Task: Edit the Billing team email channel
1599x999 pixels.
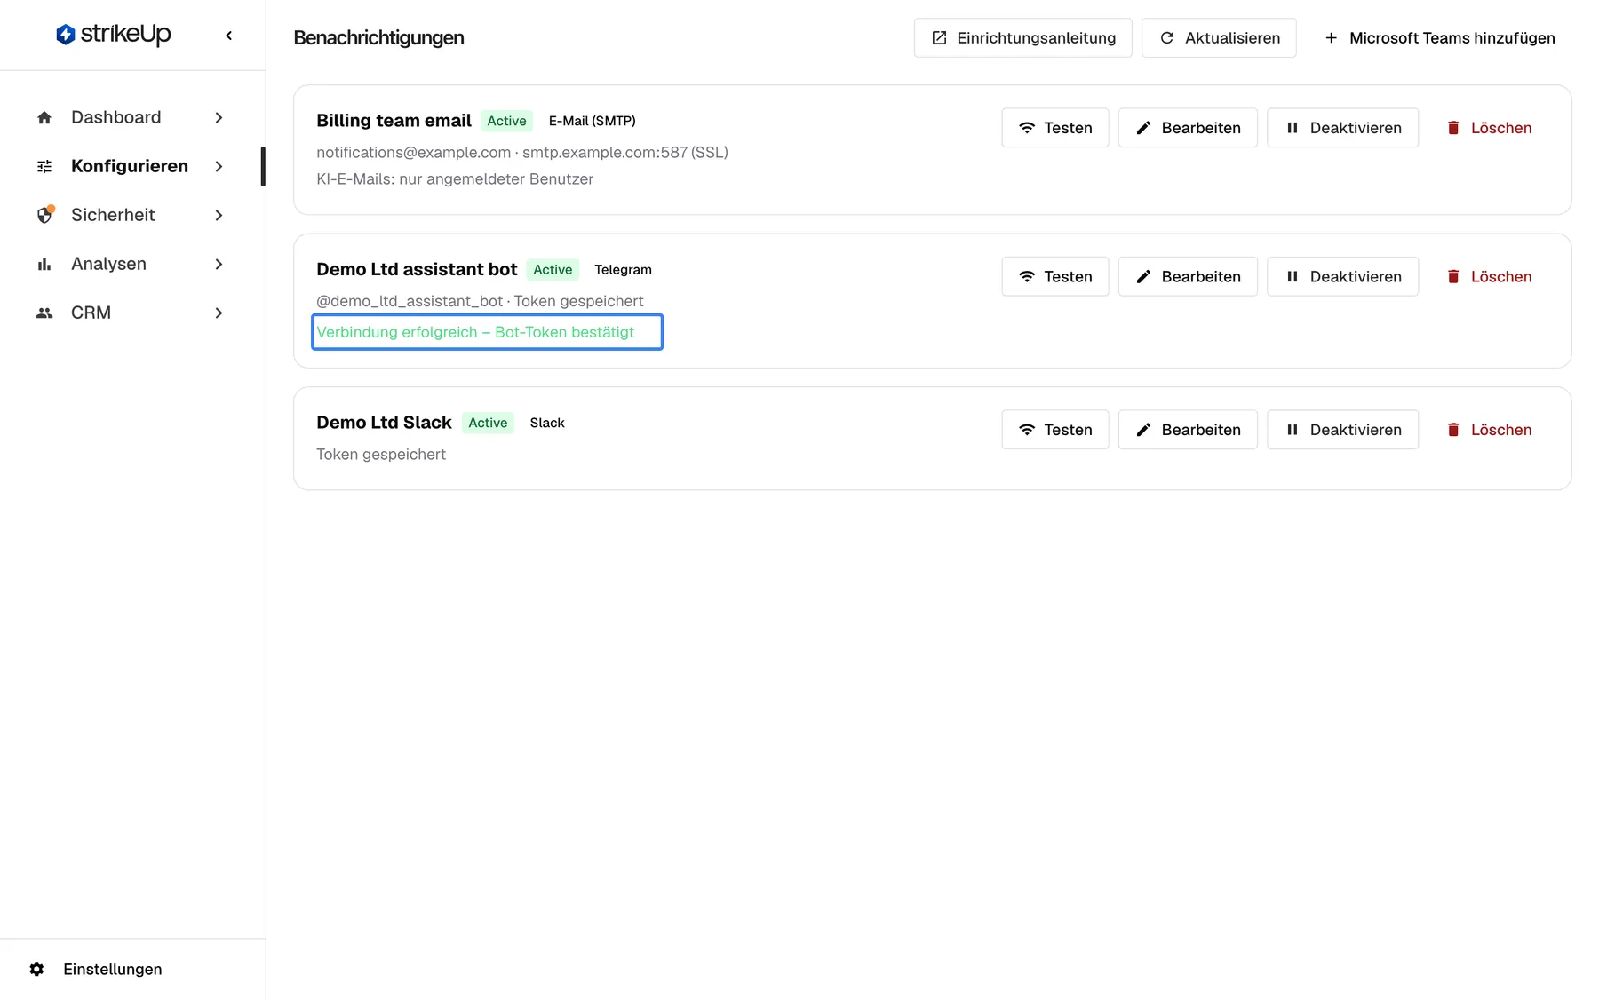Action: [1188, 128]
